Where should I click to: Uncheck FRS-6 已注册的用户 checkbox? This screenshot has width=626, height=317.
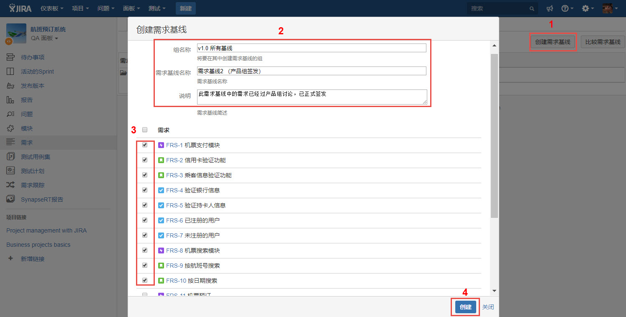click(x=145, y=220)
